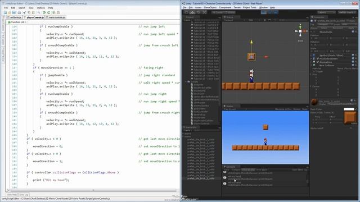Viewport: 360px width, 202px height.
Task: Open the Options menu in UnityScript Editor
Action: [x=41, y=8]
